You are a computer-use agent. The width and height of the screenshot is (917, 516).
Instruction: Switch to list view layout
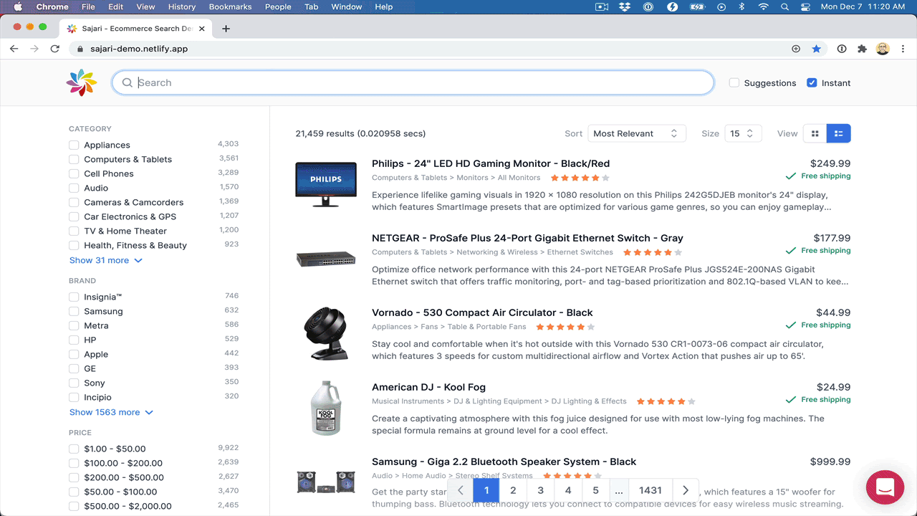tap(839, 133)
